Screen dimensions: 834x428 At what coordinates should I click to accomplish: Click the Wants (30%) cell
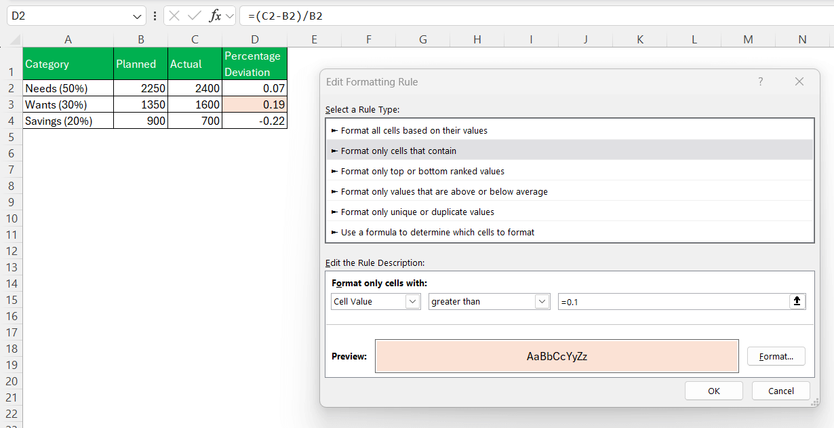(68, 104)
